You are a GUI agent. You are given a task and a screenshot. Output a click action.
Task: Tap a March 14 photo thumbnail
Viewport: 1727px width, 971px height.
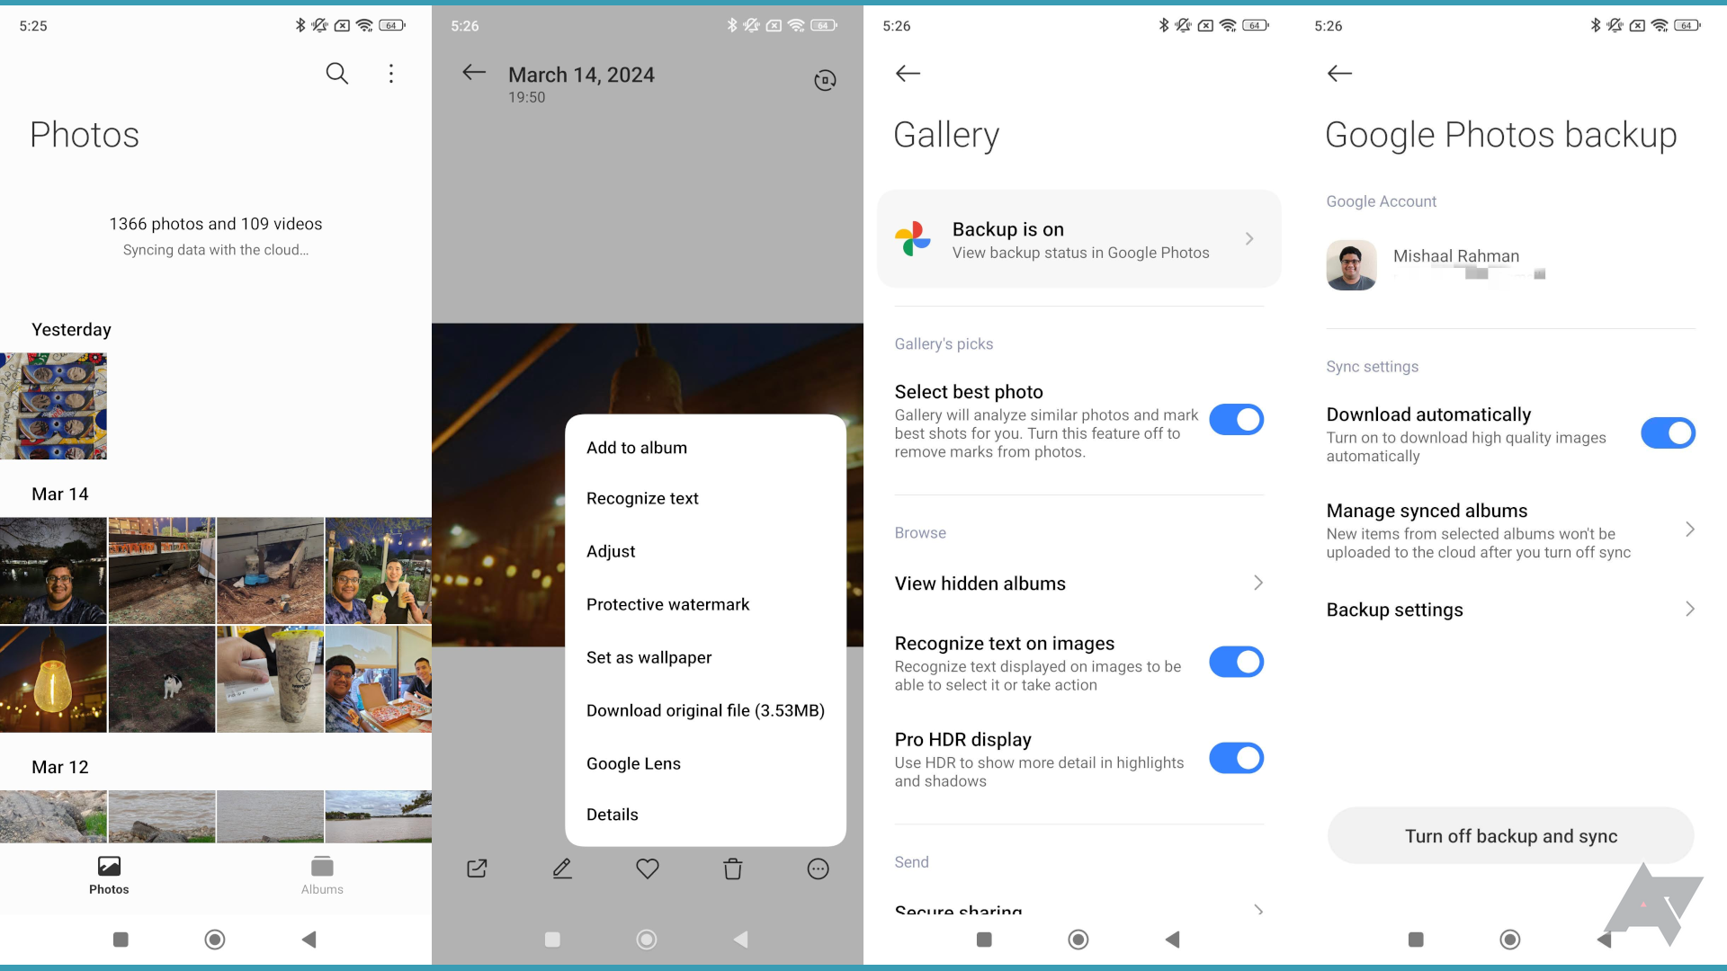(x=53, y=570)
